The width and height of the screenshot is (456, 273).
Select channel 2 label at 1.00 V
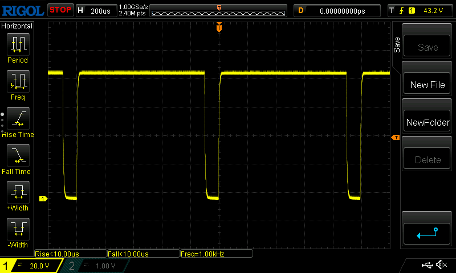pos(96,266)
